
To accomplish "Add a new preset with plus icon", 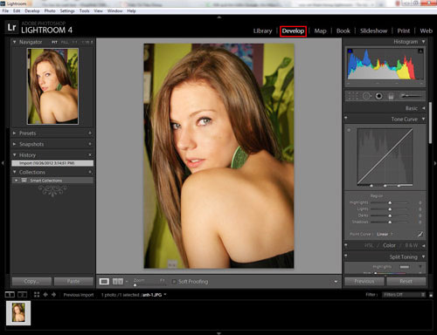I will coord(90,133).
